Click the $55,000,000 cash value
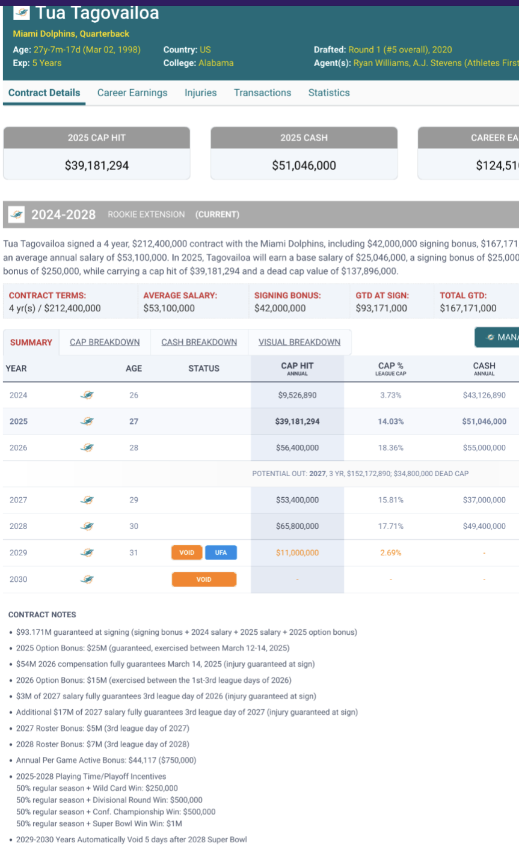Image resolution: width=519 pixels, height=850 pixels. pos(484,448)
